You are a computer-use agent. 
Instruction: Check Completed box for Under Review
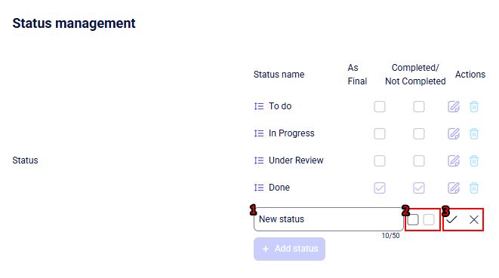coord(419,160)
